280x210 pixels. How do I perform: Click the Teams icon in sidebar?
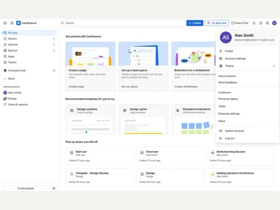(x=5, y=62)
